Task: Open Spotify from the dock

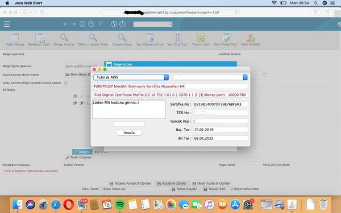Action: (x=120, y=204)
